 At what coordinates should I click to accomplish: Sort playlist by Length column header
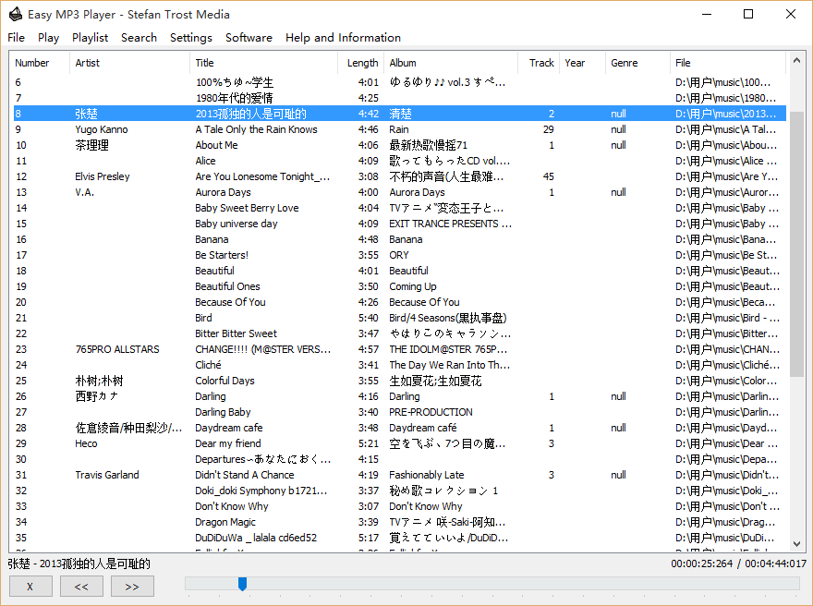coord(361,63)
